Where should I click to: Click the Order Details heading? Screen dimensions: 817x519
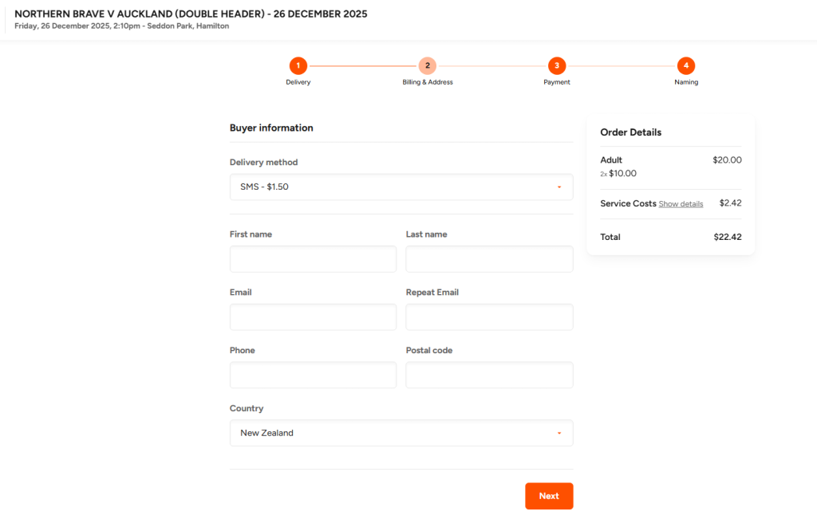[630, 132]
